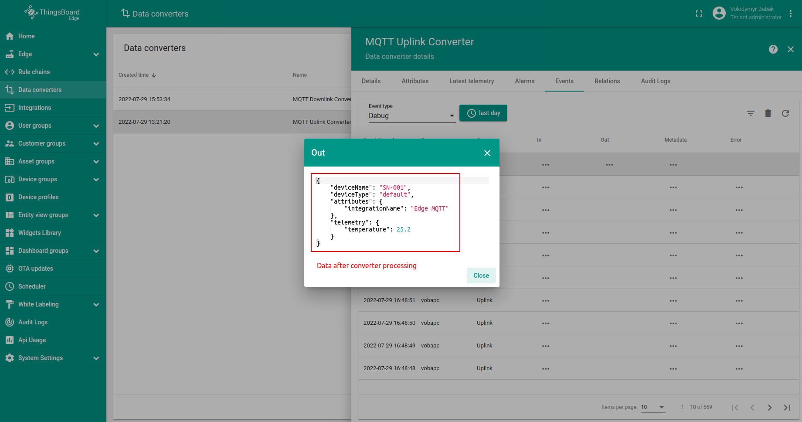Refresh the events table
Viewport: 802px width, 422px height.
point(785,113)
